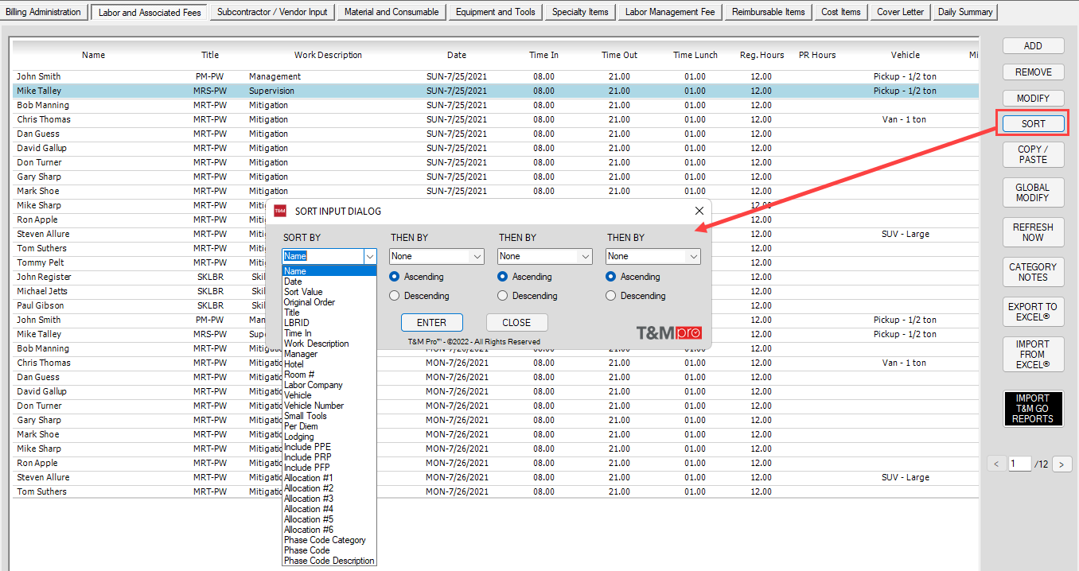Close the Sort Input Dialog window
The width and height of the screenshot is (1079, 571).
point(699,211)
